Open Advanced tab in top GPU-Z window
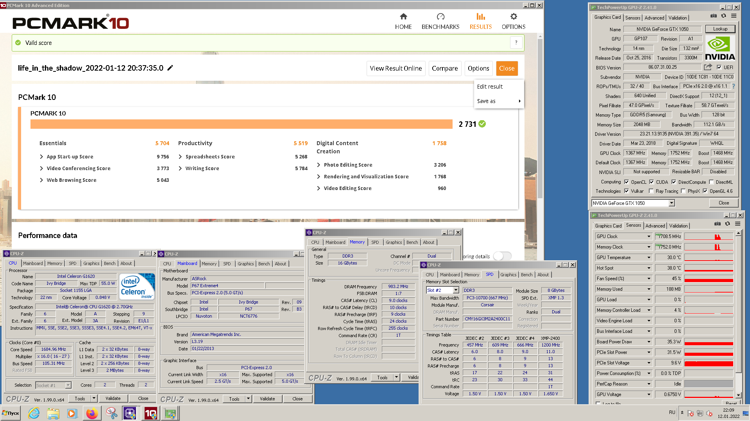 (654, 18)
